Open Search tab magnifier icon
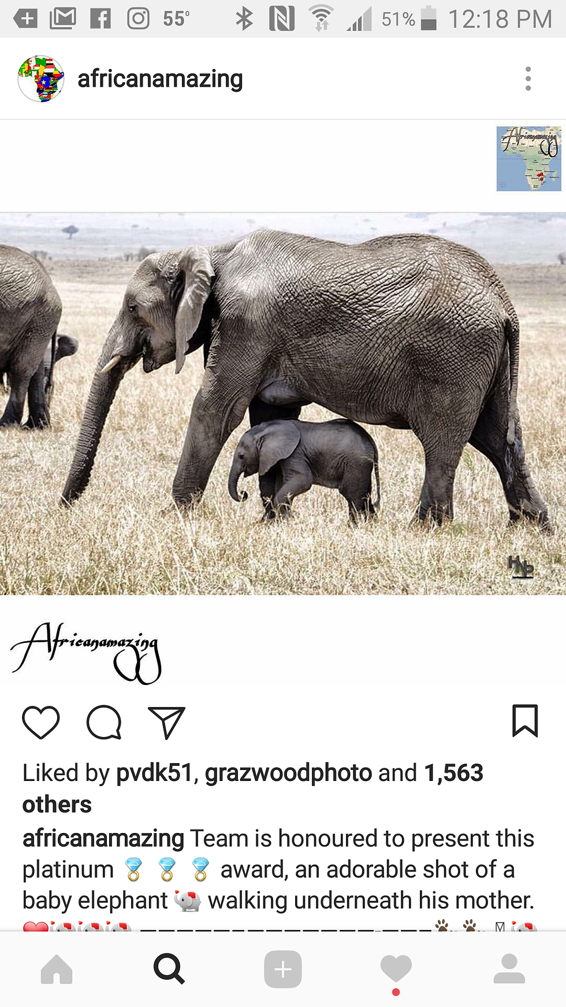 (x=169, y=969)
